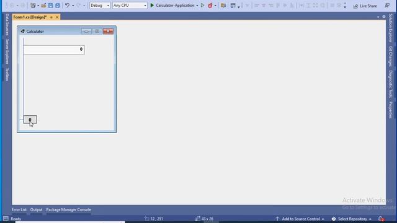This screenshot has height=223, width=397.
Task: Click the document well settings gear icon
Action: 384,17
